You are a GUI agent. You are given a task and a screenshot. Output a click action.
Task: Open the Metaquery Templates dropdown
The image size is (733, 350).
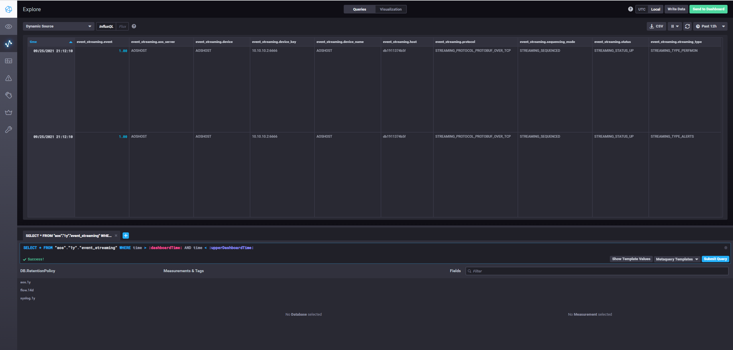point(677,259)
